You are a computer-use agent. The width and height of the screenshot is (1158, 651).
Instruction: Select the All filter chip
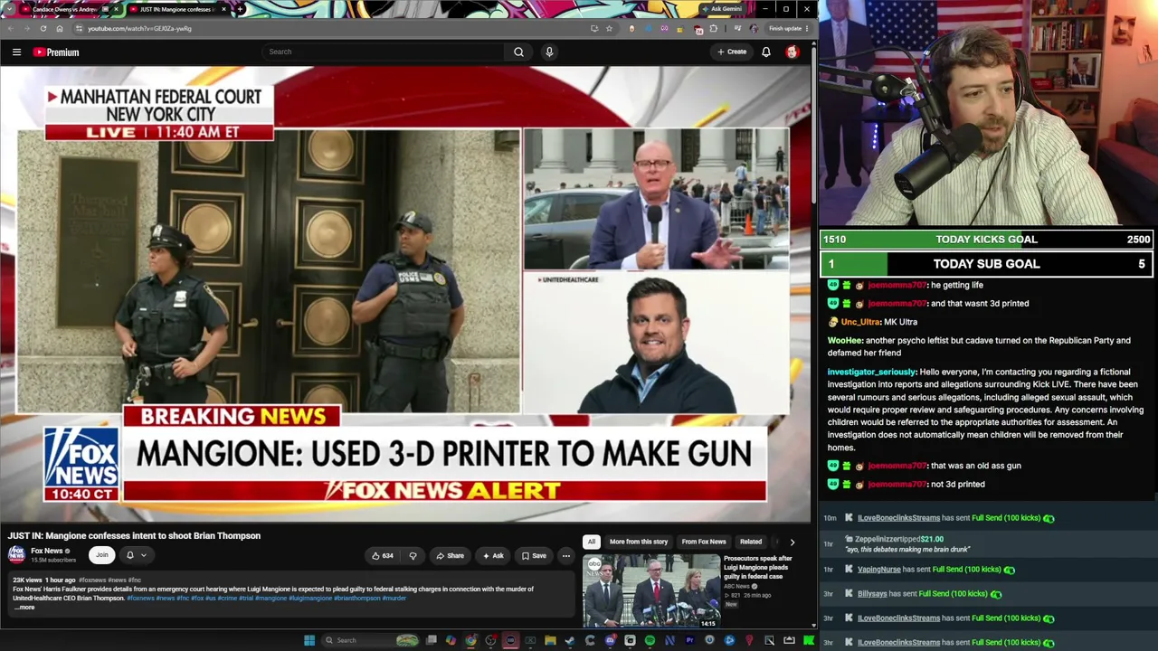pyautogui.click(x=592, y=542)
